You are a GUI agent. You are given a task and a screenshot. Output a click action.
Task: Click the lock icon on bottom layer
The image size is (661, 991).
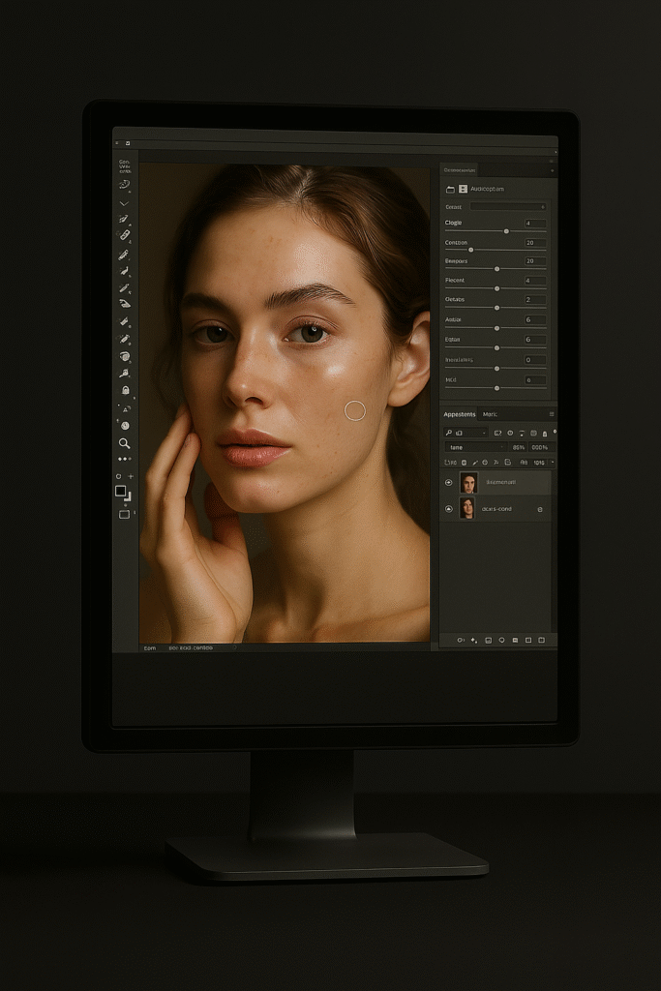540,509
